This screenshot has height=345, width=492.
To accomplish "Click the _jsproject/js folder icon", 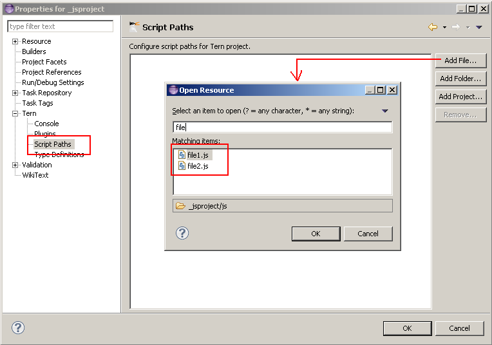I will 181,206.
